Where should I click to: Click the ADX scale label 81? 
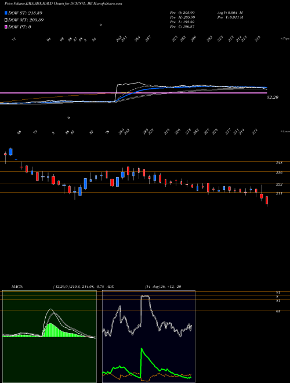(x=278, y=301)
